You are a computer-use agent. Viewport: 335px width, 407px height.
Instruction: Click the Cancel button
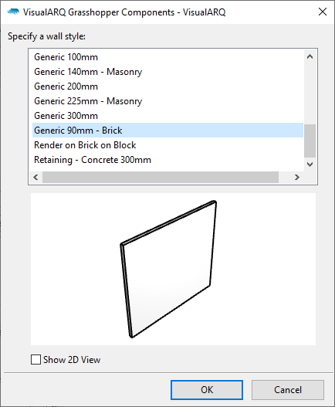pyautogui.click(x=288, y=390)
